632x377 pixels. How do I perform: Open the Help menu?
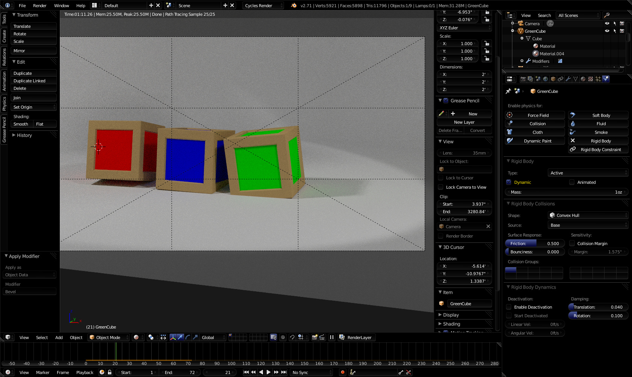coord(81,6)
